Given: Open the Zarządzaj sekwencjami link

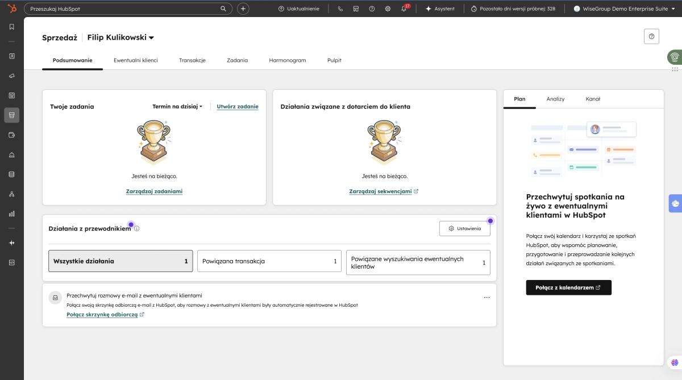Looking at the screenshot, I should [384, 191].
